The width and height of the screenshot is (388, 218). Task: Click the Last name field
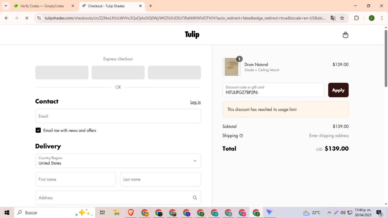[x=160, y=179]
